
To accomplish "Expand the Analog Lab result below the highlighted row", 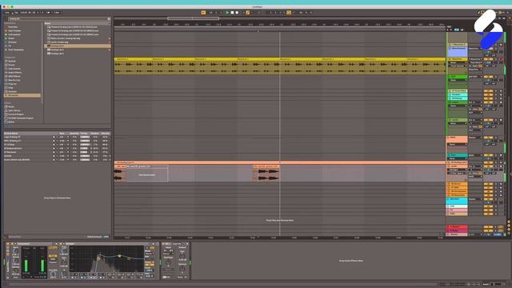I will coord(109,50).
